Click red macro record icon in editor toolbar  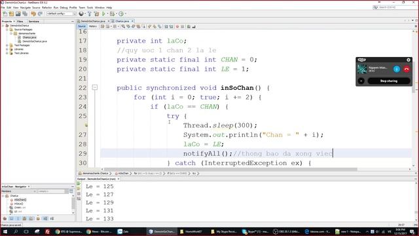click(177, 26)
